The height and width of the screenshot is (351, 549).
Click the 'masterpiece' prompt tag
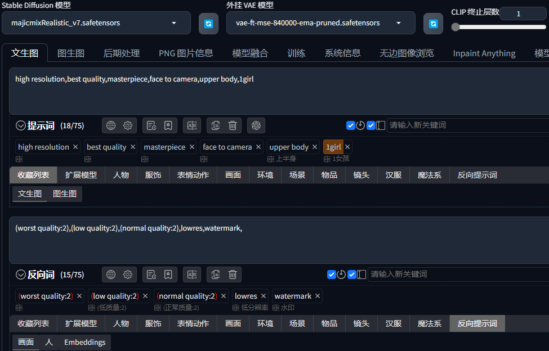pos(164,147)
